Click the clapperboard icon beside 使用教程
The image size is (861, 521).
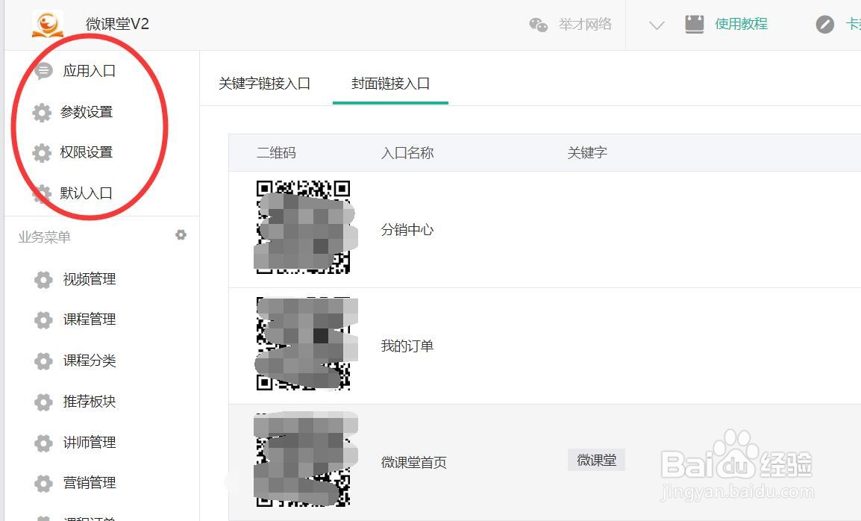(695, 24)
